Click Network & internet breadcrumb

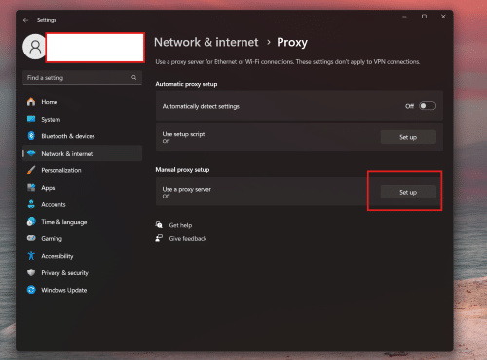(x=206, y=42)
